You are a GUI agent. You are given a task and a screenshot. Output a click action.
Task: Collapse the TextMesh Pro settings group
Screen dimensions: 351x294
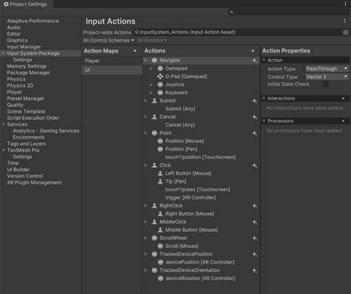point(4,150)
